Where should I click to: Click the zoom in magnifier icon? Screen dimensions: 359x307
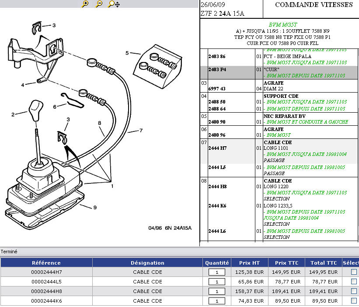(x=85, y=4)
